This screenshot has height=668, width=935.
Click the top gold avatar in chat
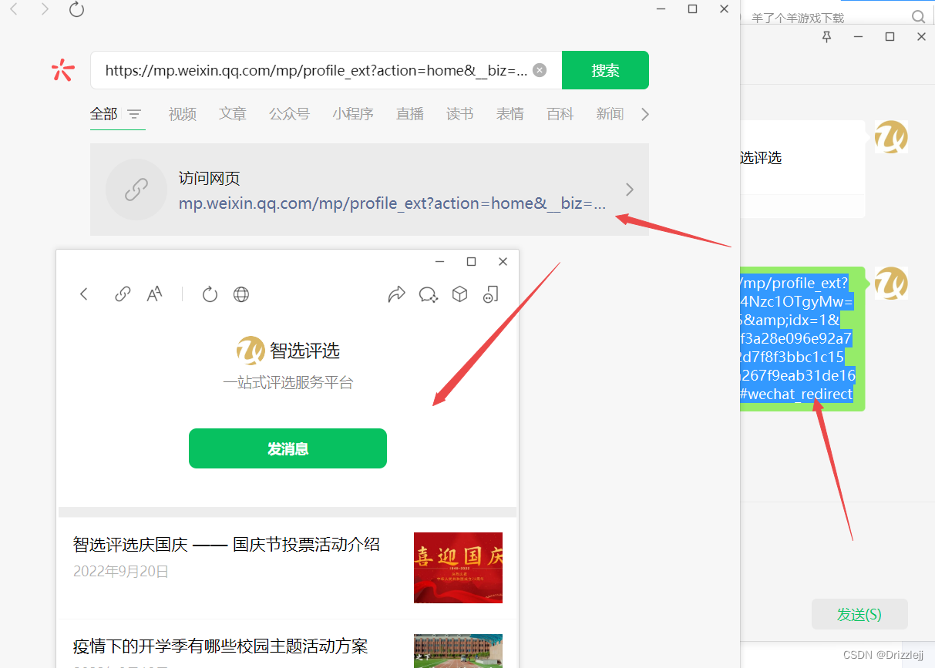[891, 136]
